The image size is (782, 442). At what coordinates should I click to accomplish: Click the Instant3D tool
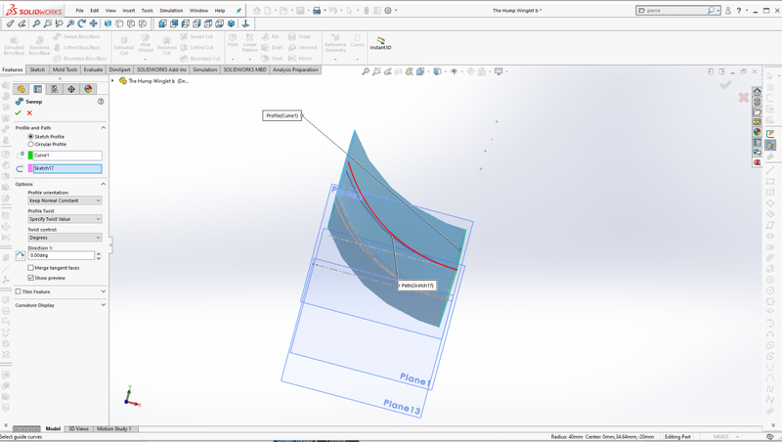(380, 43)
